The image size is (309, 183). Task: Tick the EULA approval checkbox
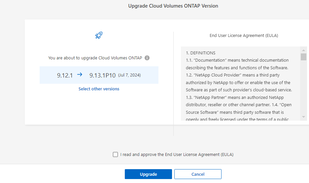pos(115,154)
